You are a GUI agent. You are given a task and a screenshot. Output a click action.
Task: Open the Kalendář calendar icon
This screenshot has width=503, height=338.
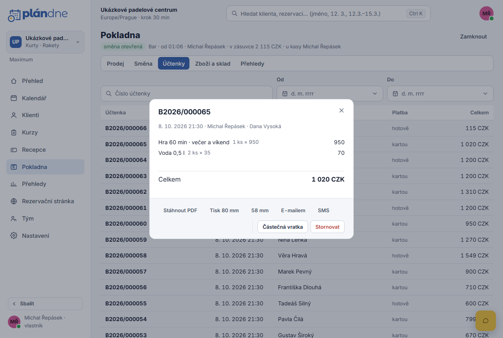[x=14, y=98]
